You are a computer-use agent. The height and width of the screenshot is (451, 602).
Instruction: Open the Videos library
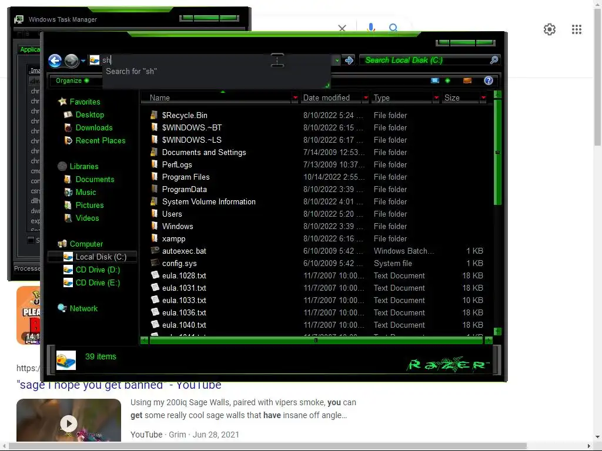pos(87,218)
